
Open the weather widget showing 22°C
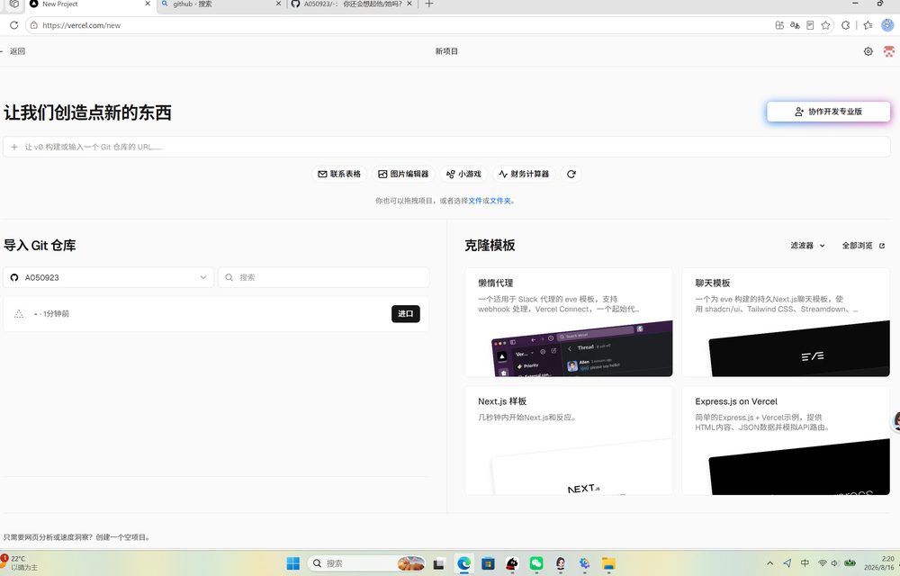[20, 562]
